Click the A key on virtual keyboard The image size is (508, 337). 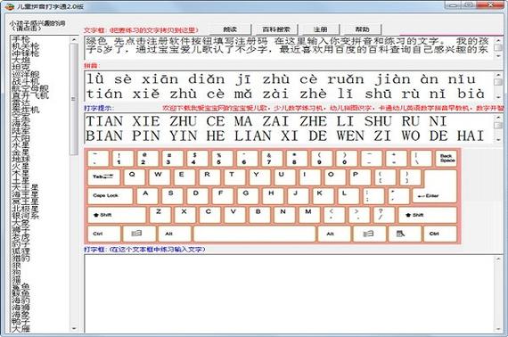[x=147, y=196]
